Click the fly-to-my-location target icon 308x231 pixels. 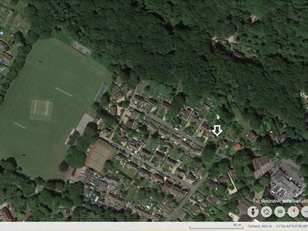tap(266, 212)
